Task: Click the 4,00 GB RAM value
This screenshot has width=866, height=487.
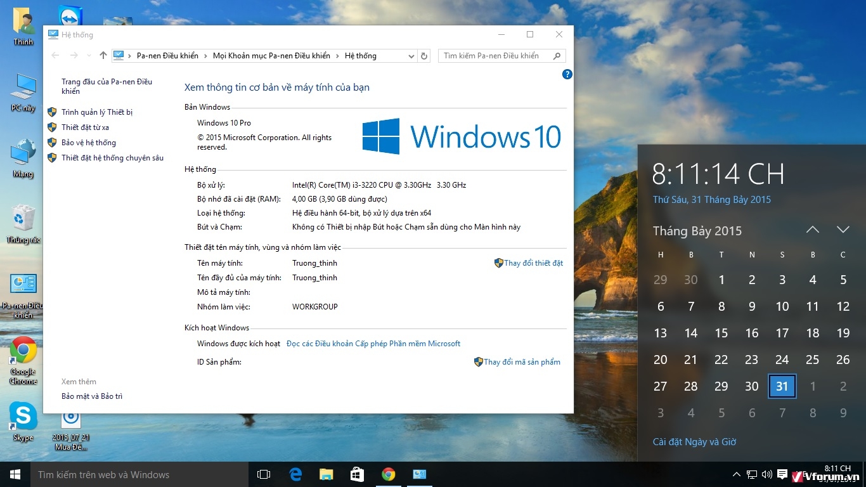Action: point(339,199)
